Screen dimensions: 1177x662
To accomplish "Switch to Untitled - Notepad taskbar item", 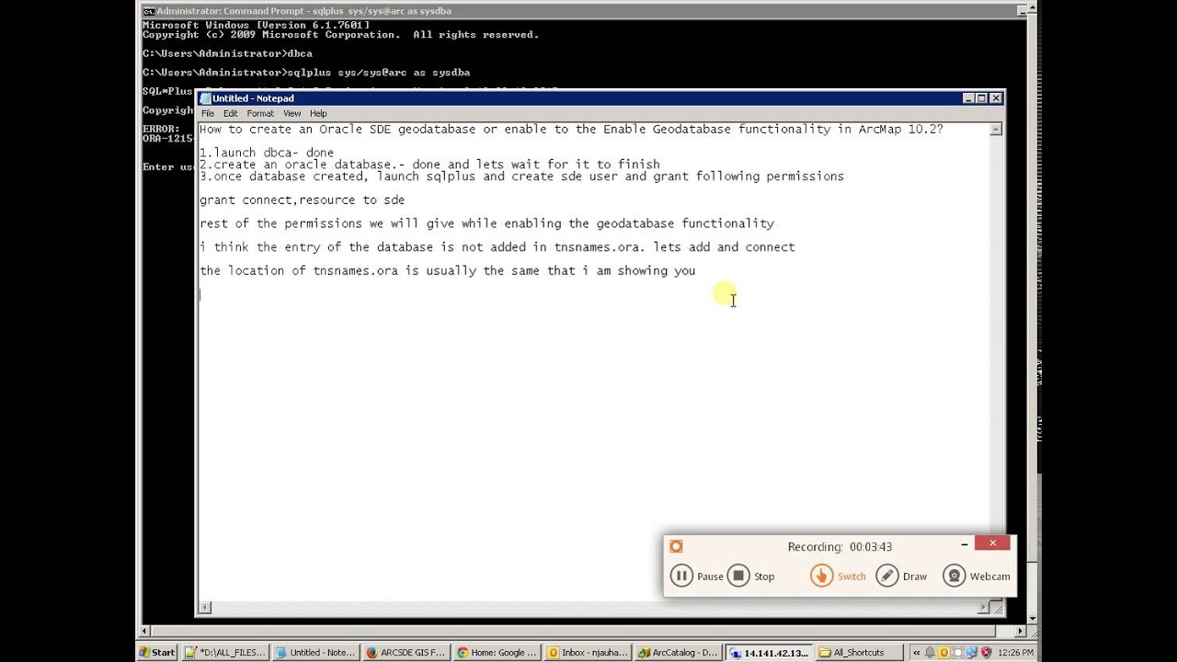I will coord(315,652).
